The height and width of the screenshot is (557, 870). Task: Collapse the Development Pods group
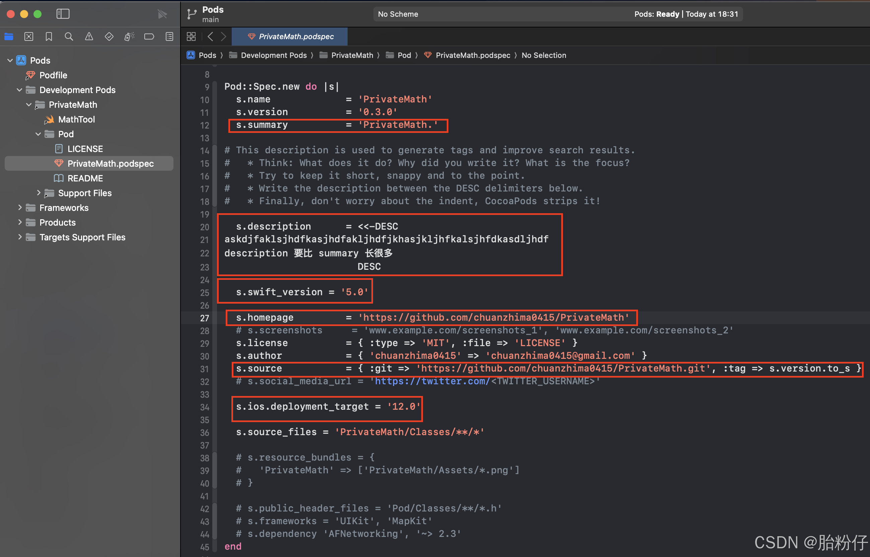click(19, 90)
